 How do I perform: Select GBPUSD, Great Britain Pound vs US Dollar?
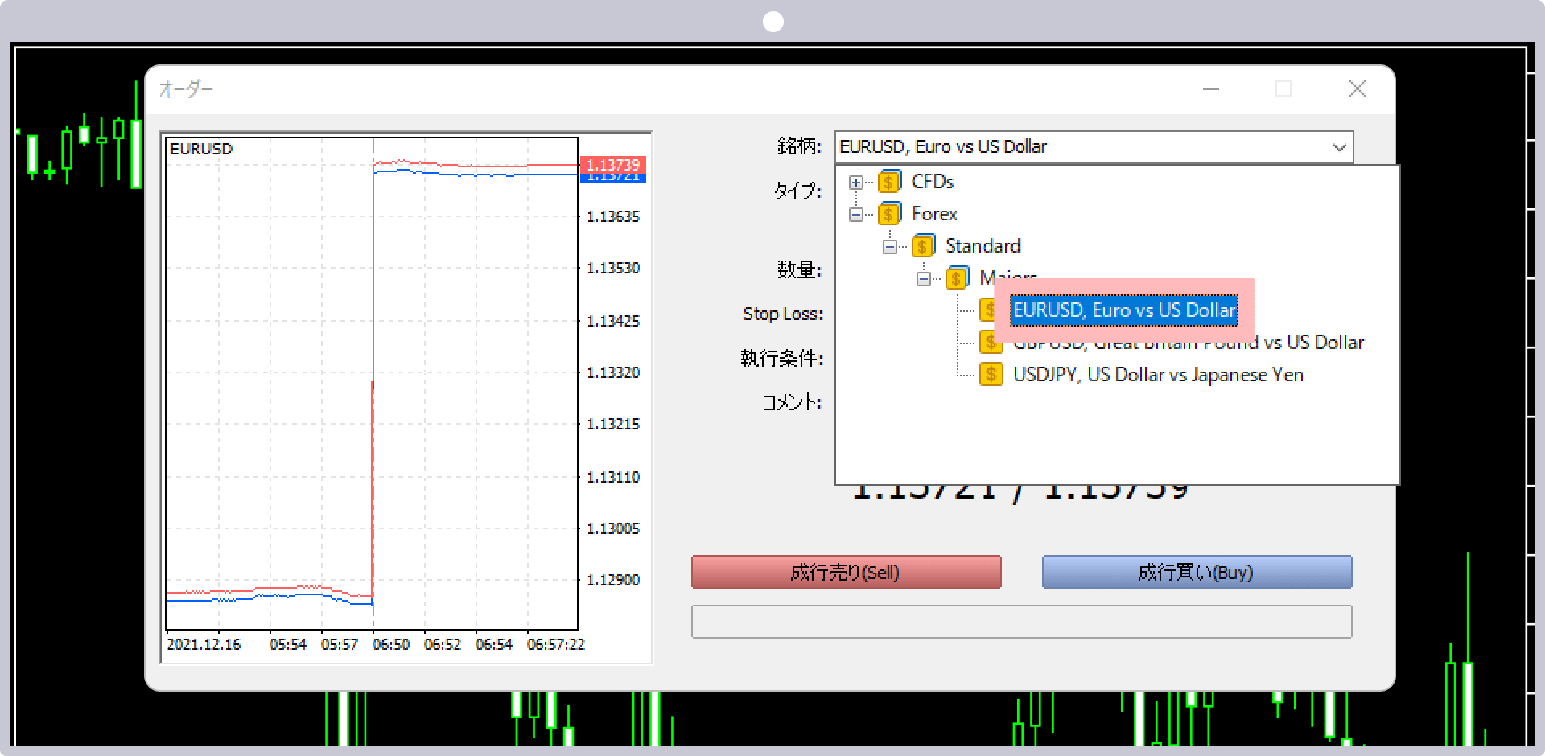(x=1189, y=343)
